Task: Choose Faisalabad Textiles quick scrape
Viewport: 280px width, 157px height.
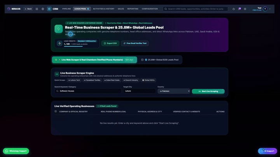Action: [x=92, y=80]
